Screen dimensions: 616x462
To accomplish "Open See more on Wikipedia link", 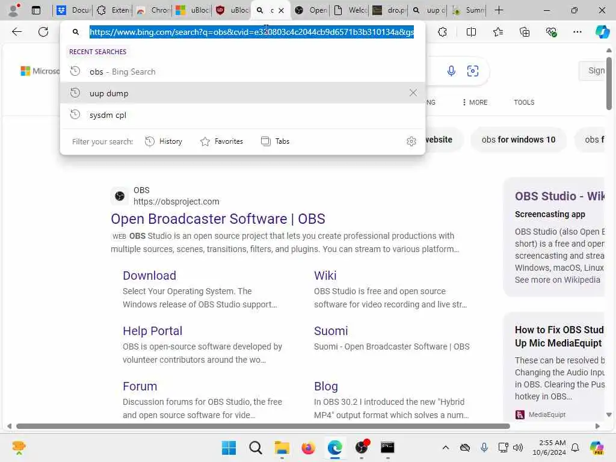I will [x=558, y=280].
